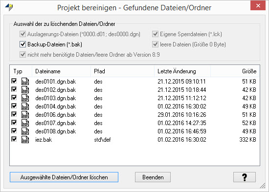This screenshot has width=269, height=192.
Task: Deselect the des0107.dgn.bak file checkbox
Action: [14, 123]
